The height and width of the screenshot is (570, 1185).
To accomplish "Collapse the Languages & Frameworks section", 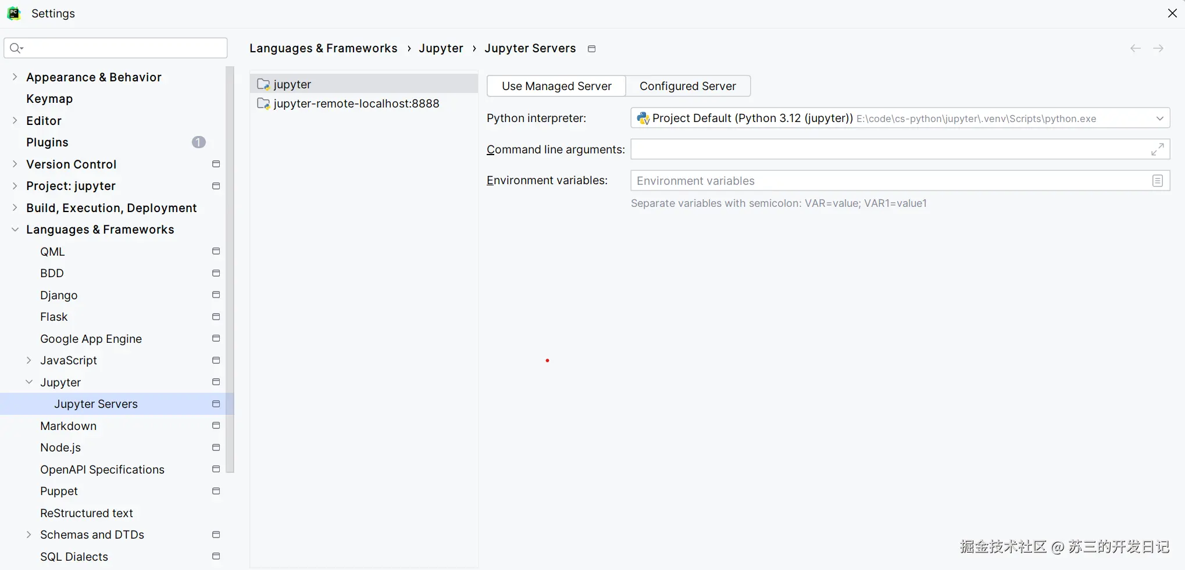I will click(x=15, y=230).
